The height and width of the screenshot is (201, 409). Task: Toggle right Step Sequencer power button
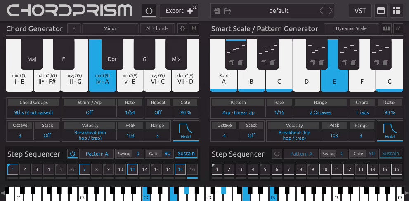277,154
